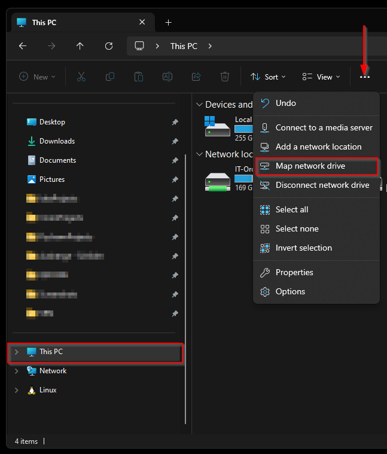This screenshot has width=387, height=454.
Task: Click the Share icon in toolbar
Action: pos(196,77)
